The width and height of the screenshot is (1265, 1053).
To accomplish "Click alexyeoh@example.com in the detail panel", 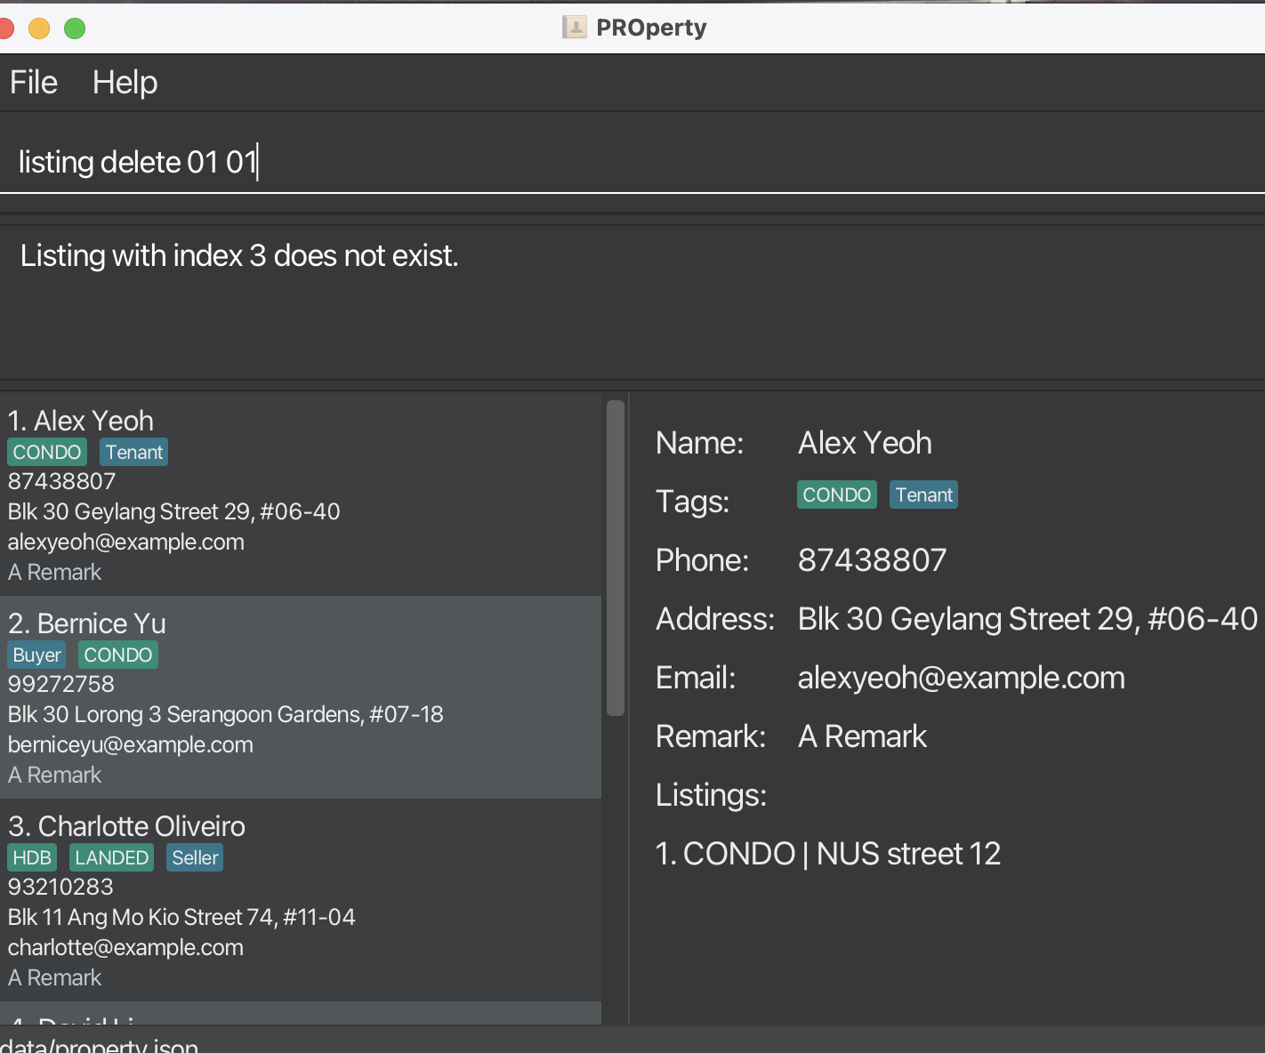I will tap(961, 678).
